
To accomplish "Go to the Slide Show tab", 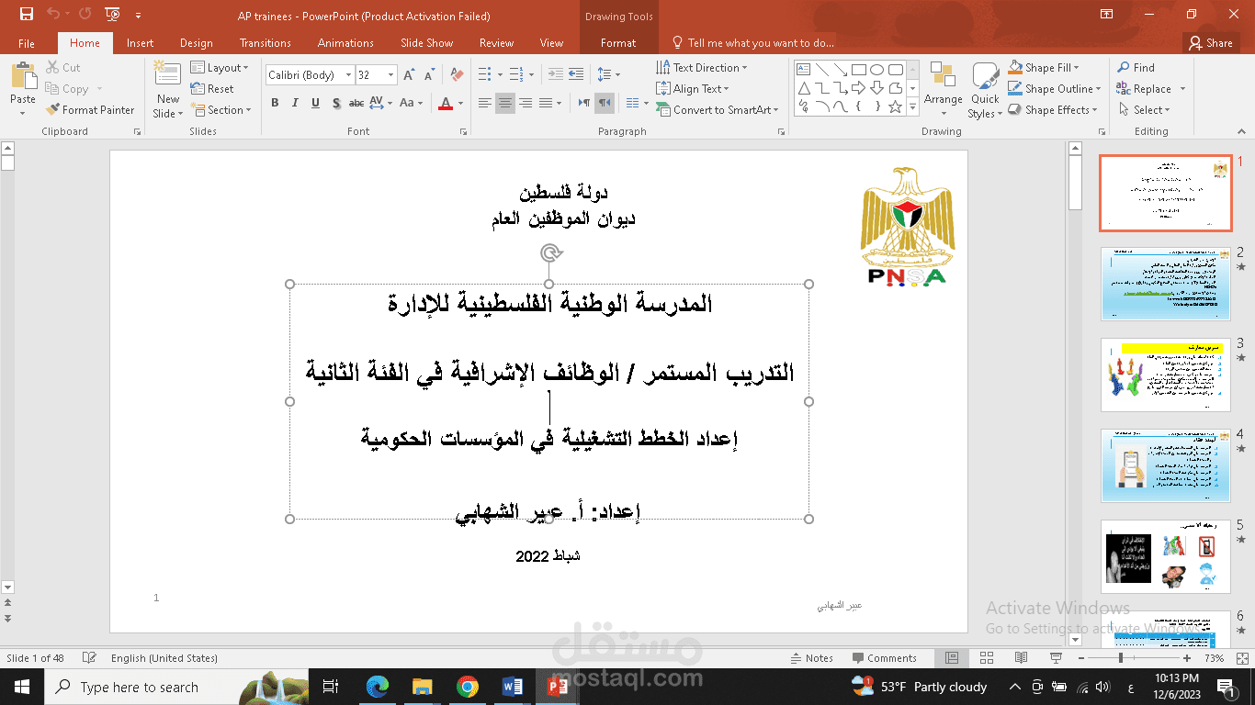I will 426,43.
